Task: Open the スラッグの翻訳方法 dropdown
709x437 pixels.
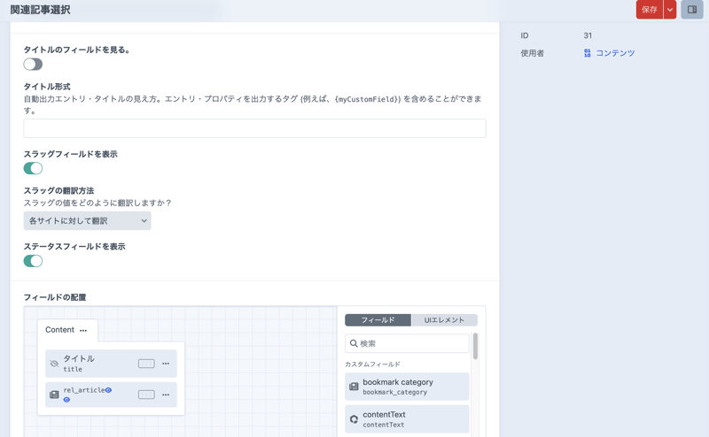Action: pos(87,221)
